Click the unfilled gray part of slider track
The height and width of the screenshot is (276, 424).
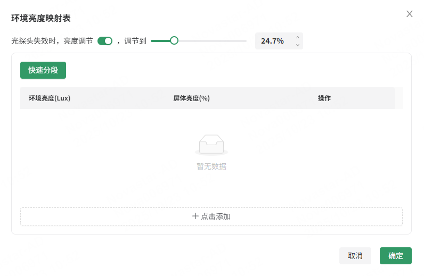click(x=212, y=40)
